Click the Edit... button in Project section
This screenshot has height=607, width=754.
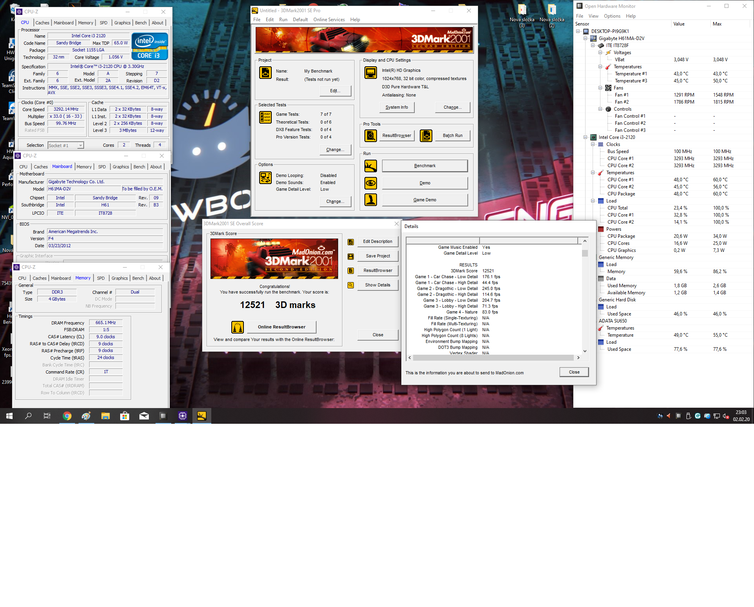335,91
